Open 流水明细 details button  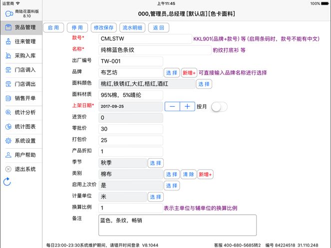[x=132, y=27]
